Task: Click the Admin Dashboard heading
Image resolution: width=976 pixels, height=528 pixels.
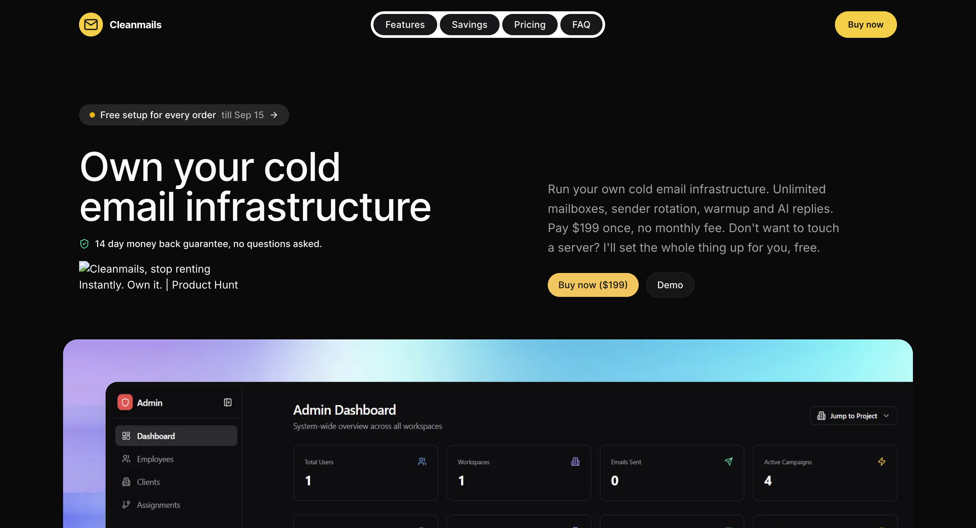Action: point(344,410)
